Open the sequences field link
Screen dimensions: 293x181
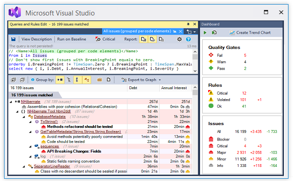tap(50, 146)
